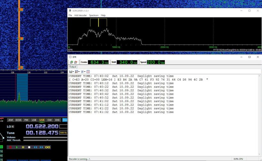The width and height of the screenshot is (262, 161).
Task: Click the 500 Hz tuning step box
Action: pyautogui.click(x=64, y=133)
